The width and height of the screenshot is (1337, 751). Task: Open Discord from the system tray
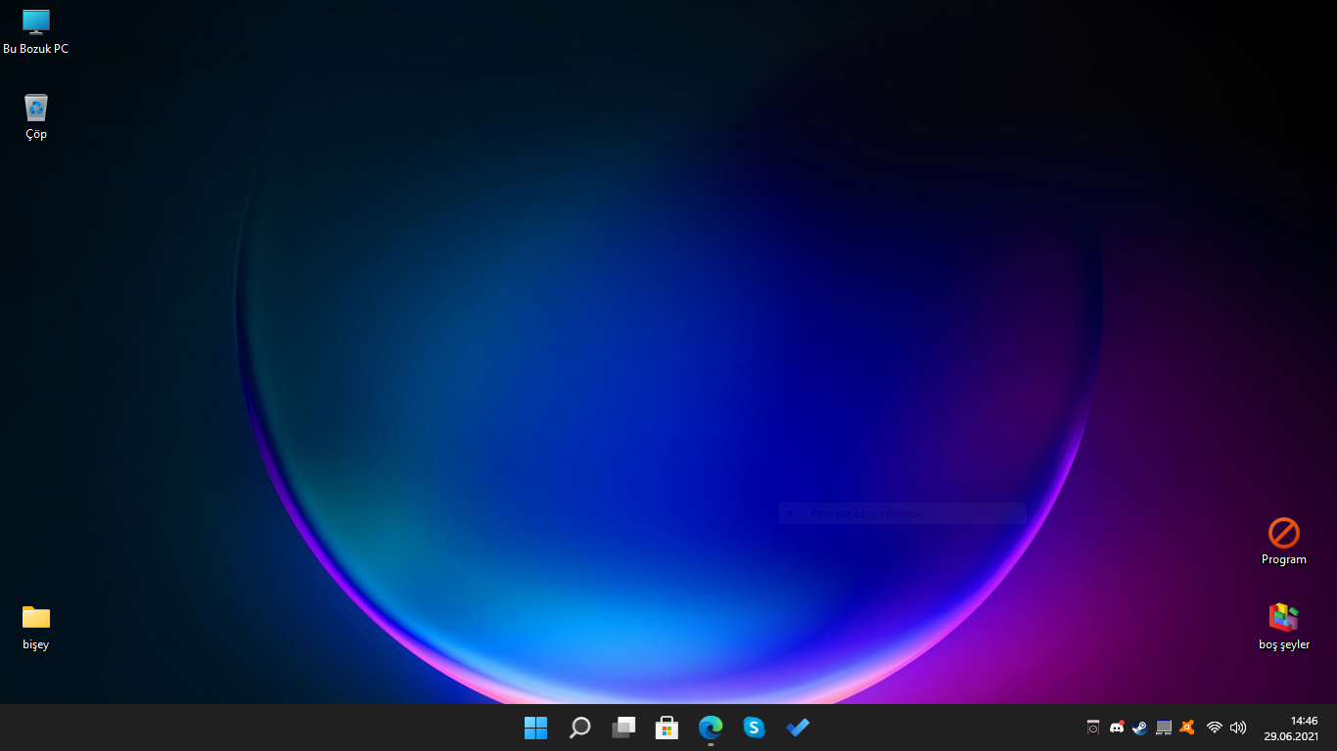(x=1117, y=728)
